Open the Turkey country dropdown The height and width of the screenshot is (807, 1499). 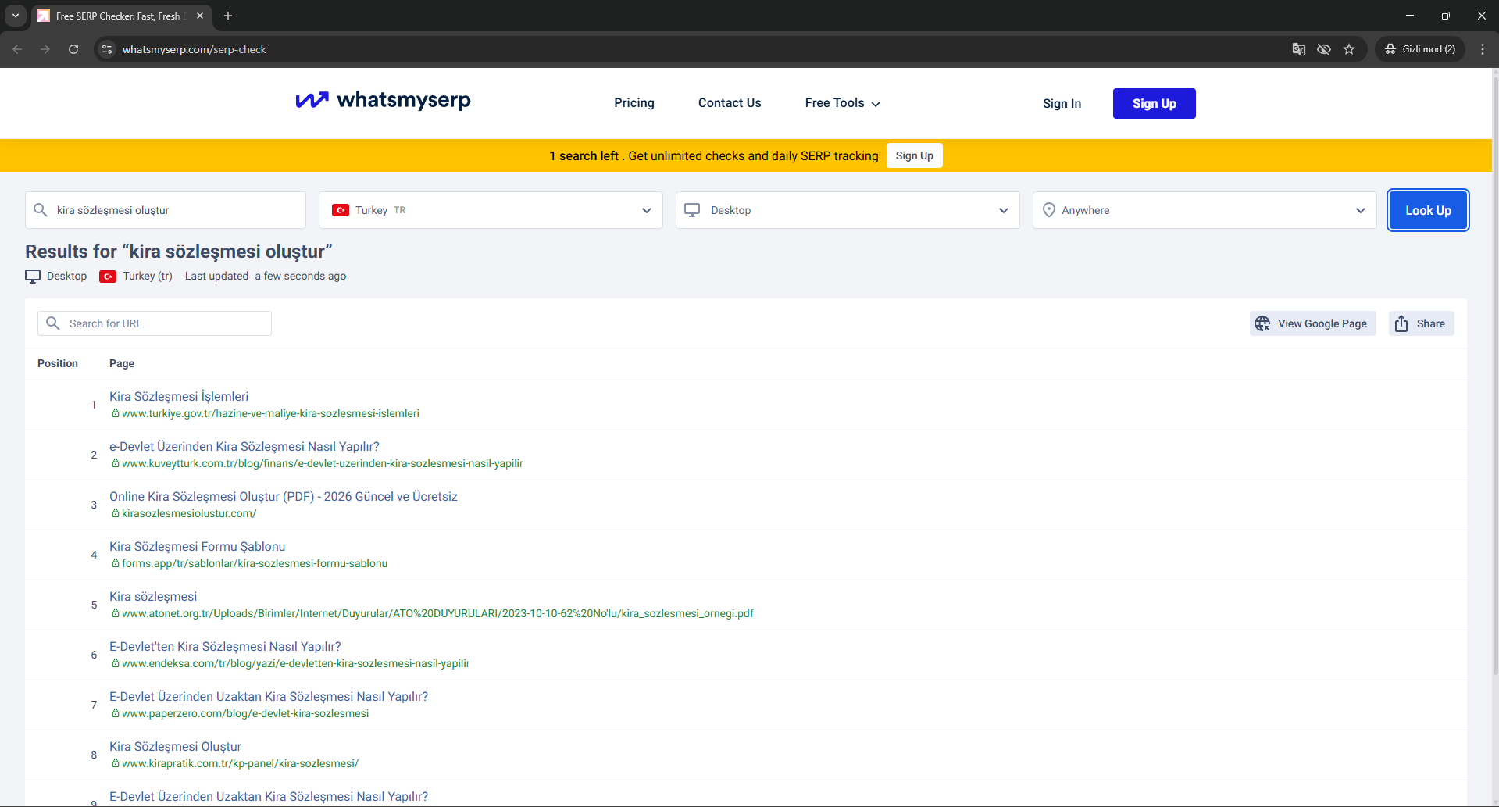(491, 210)
